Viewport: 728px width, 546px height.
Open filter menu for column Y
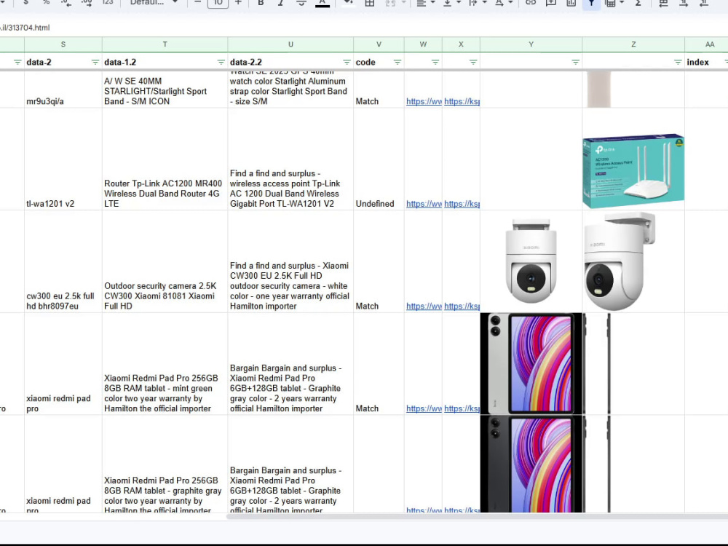pyautogui.click(x=575, y=62)
